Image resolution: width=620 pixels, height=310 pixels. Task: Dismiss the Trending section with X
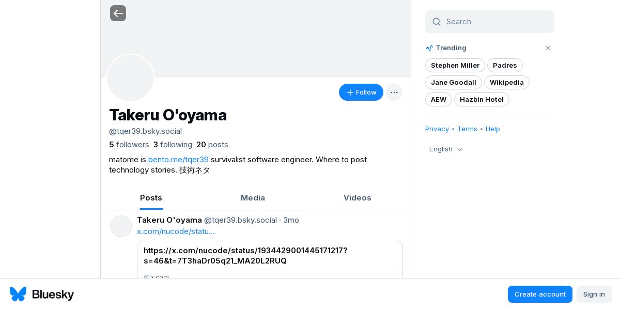coord(548,48)
